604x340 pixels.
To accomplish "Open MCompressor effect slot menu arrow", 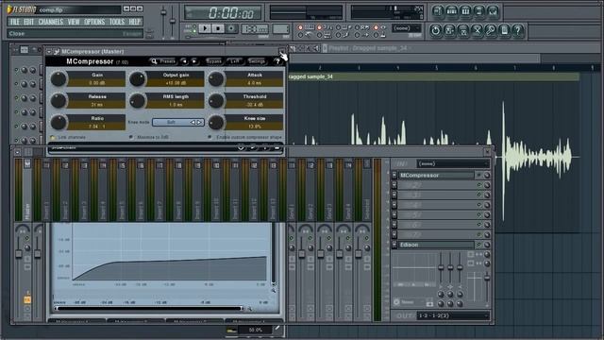I will pyautogui.click(x=394, y=175).
